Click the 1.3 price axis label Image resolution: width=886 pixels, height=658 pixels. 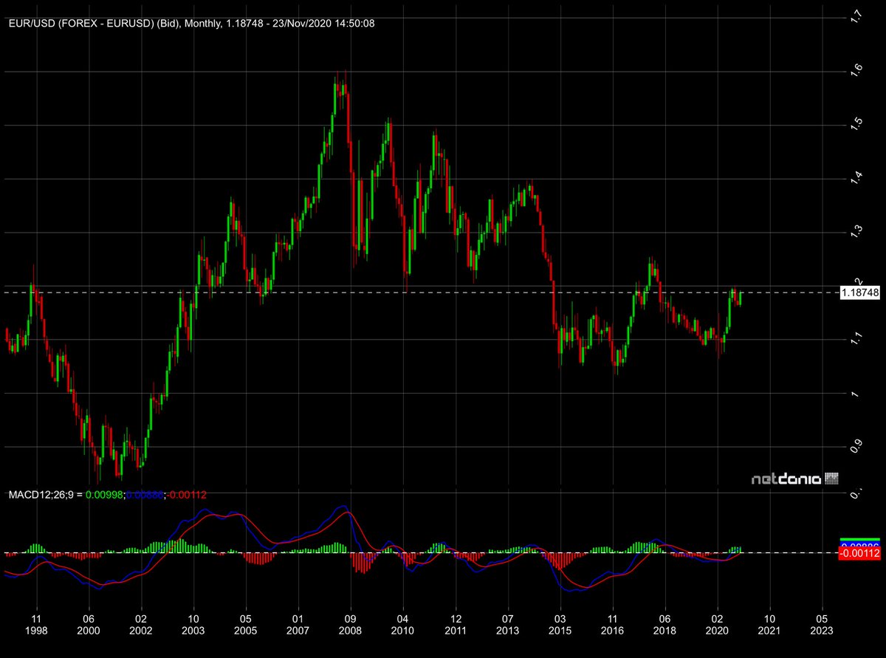pyautogui.click(x=856, y=233)
